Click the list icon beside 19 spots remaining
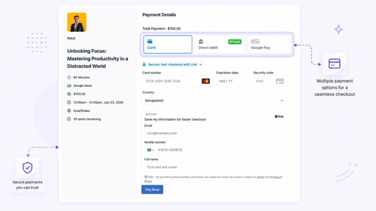376x211 pixels. [x=69, y=119]
